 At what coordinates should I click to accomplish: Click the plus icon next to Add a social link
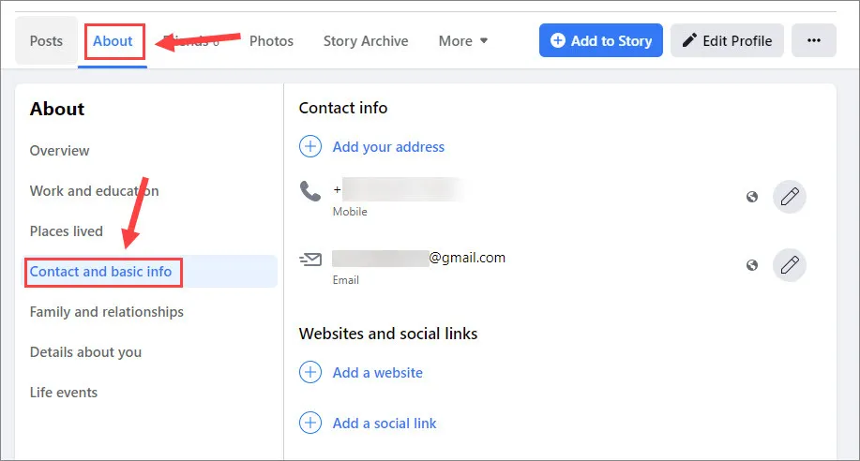coord(310,423)
